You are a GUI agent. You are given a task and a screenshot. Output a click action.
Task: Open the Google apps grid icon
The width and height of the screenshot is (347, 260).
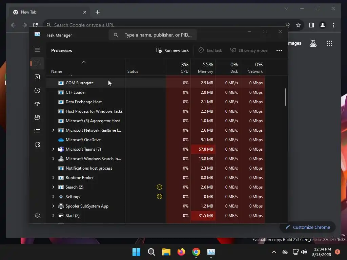329,43
